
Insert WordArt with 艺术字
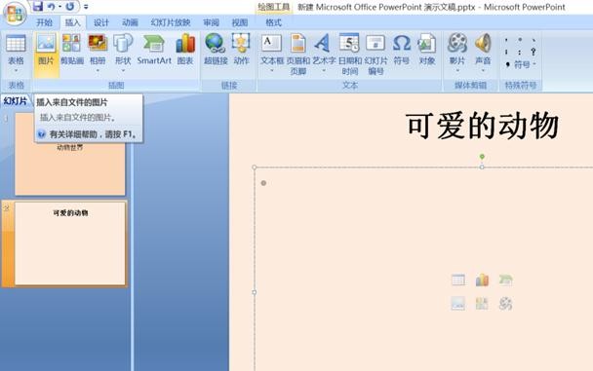[x=324, y=54]
